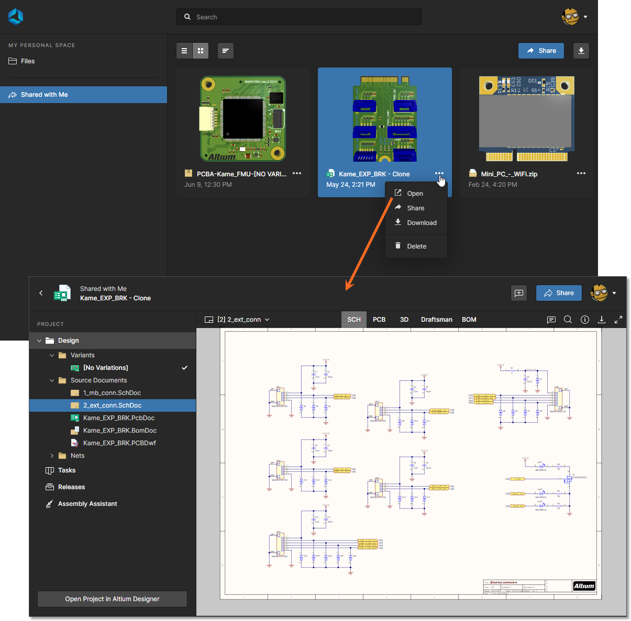This screenshot has height=621, width=631.
Task: Choose Open from the context menu
Action: click(416, 194)
